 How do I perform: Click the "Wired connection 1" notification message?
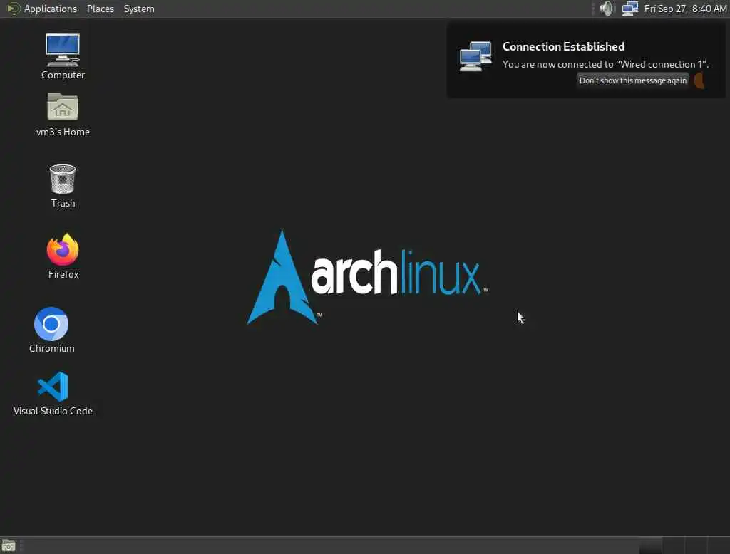click(x=605, y=64)
